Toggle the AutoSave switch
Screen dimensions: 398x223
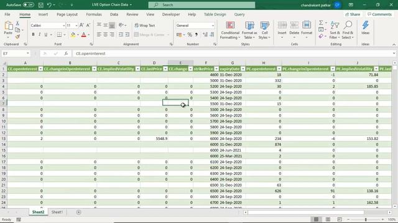point(28,5)
